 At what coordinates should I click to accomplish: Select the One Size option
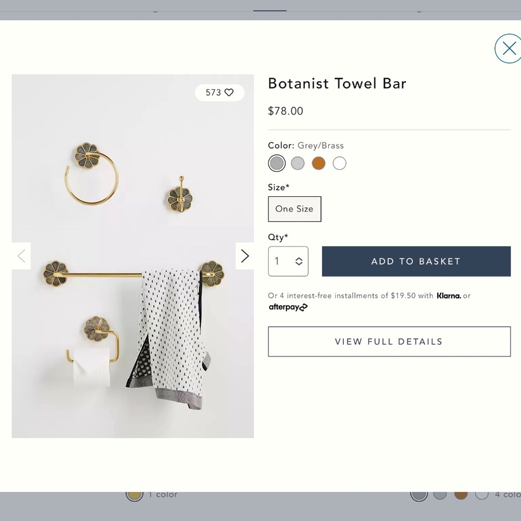tap(294, 209)
